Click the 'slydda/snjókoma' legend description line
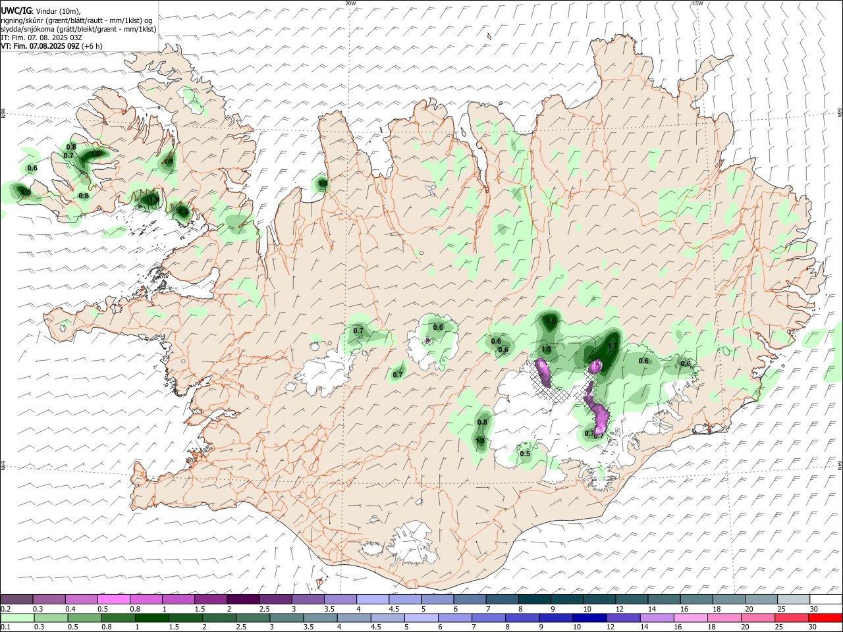This screenshot has width=843, height=632. coord(78,29)
